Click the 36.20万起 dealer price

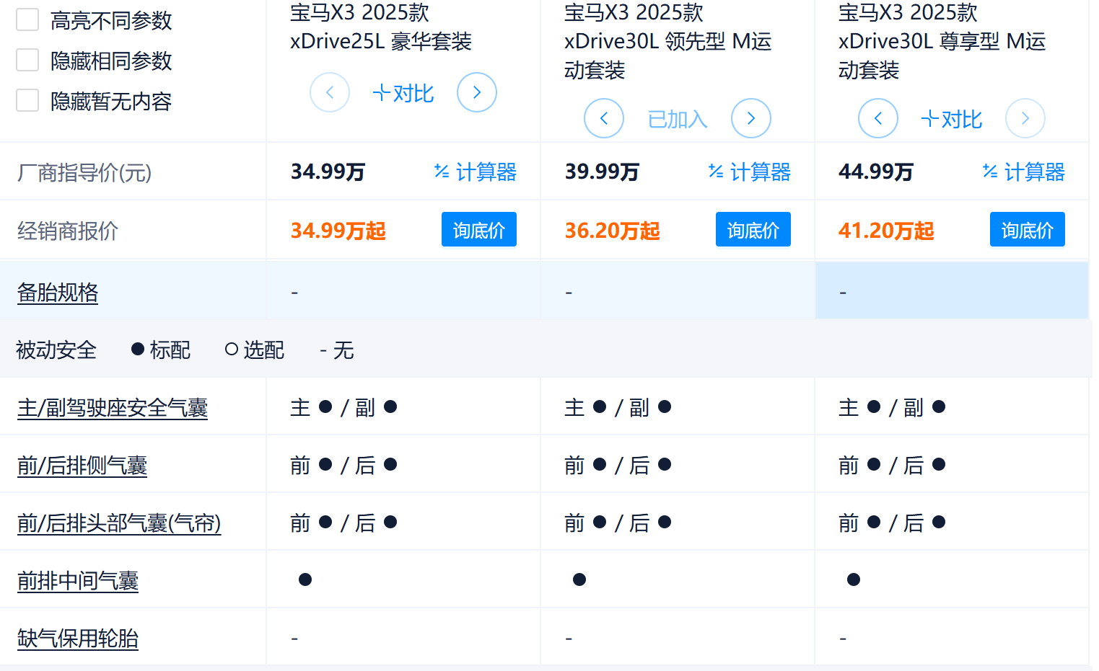[613, 230]
